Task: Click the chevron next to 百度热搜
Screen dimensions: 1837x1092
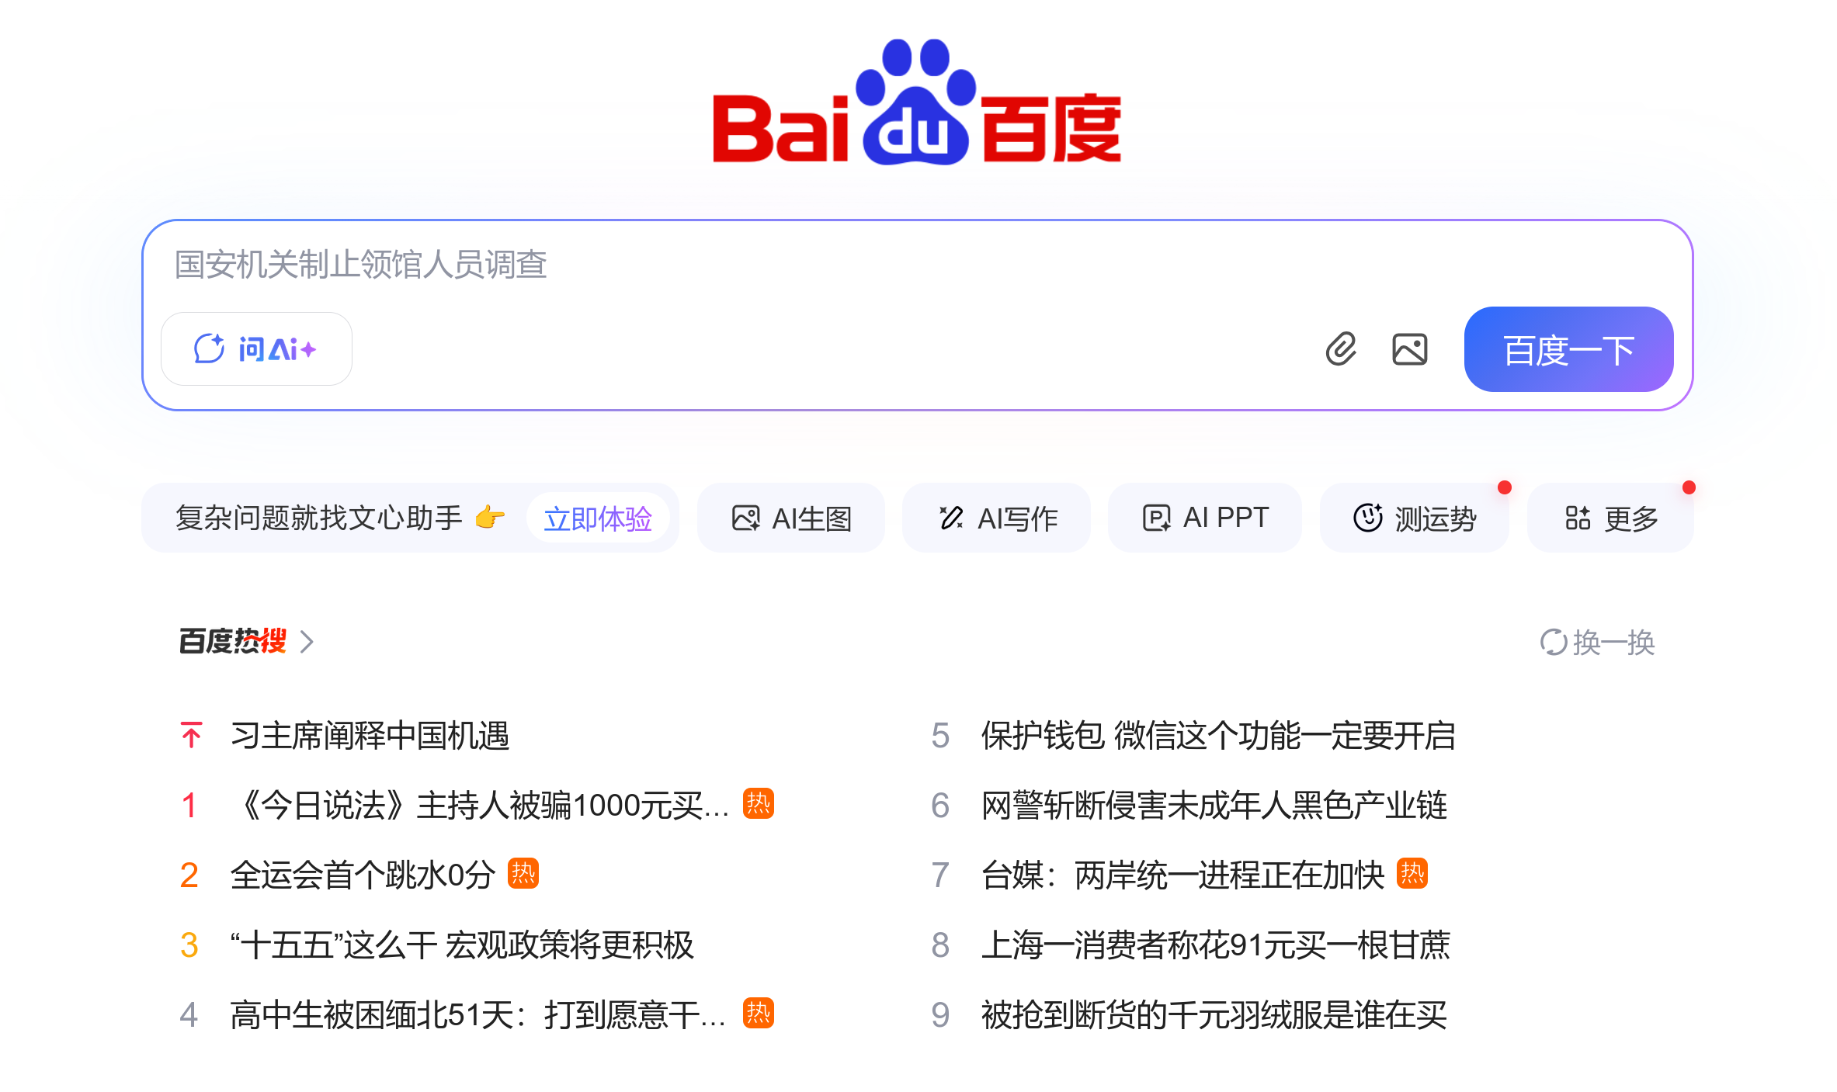Action: [307, 642]
